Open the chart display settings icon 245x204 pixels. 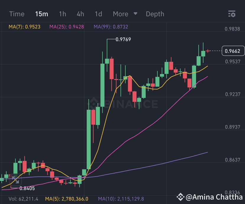pos(232,14)
